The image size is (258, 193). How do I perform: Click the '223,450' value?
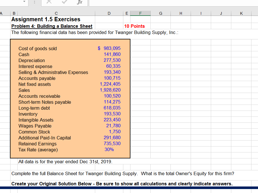(112, 120)
